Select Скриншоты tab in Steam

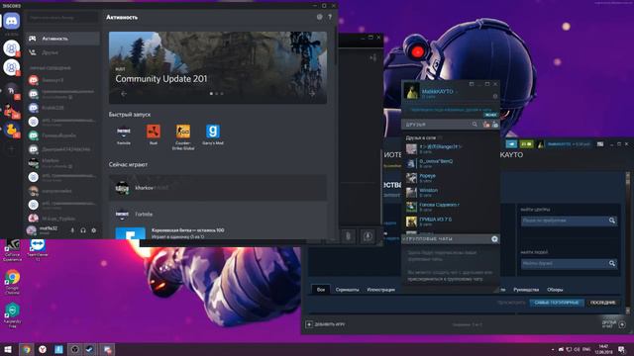(x=347, y=290)
